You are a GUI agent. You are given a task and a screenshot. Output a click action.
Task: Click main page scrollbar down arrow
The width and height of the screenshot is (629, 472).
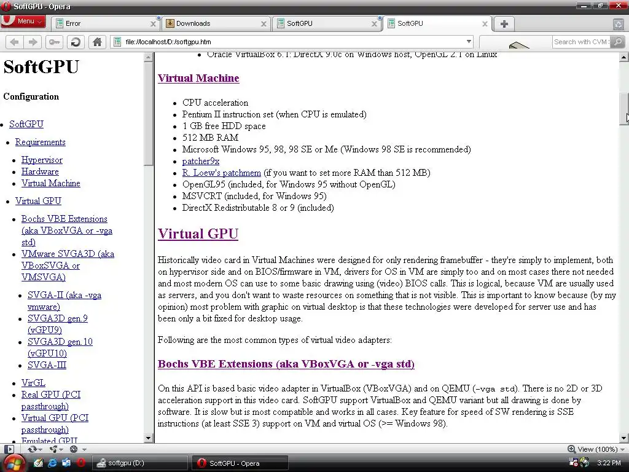pyautogui.click(x=624, y=438)
